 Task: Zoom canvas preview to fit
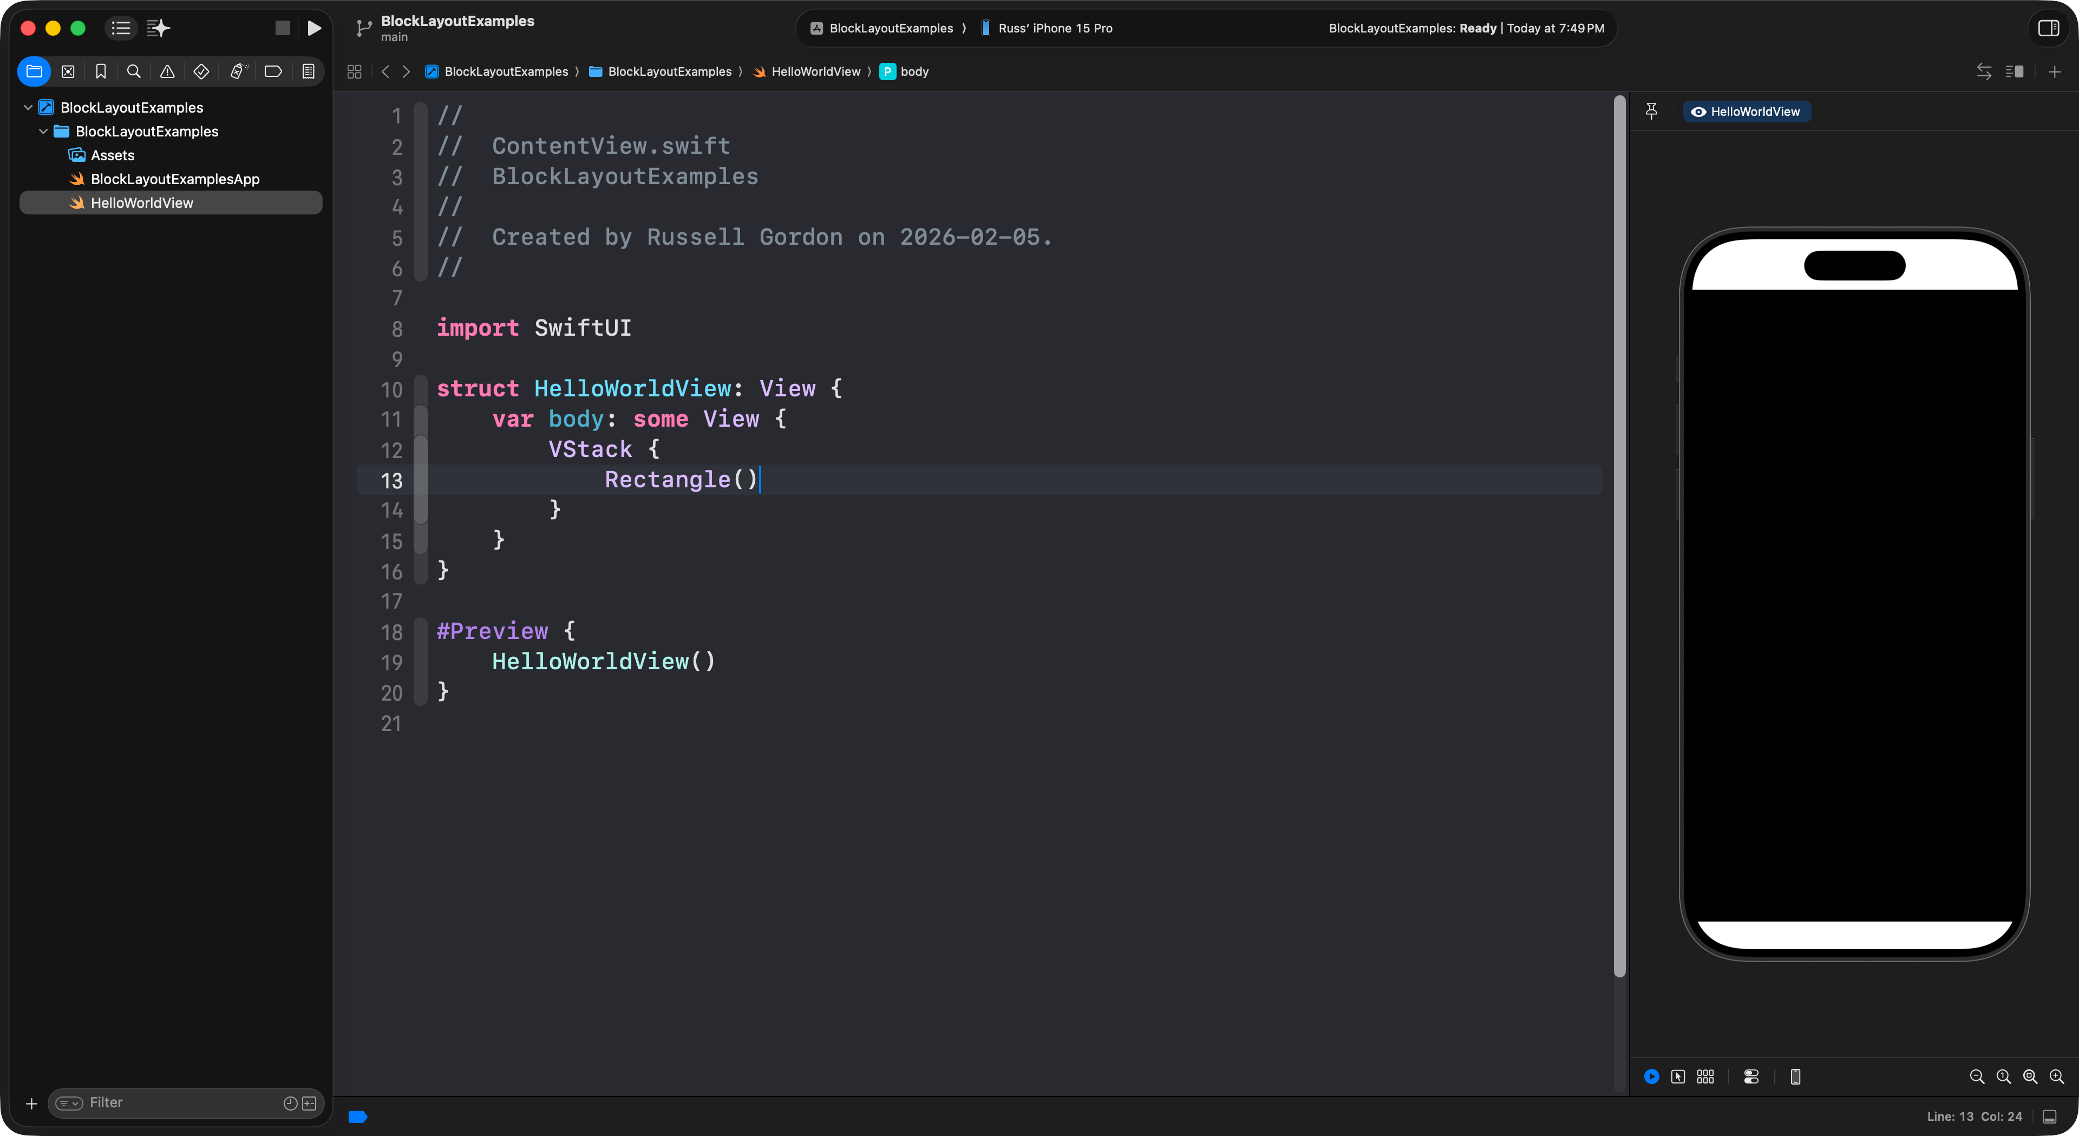coord(2030,1076)
